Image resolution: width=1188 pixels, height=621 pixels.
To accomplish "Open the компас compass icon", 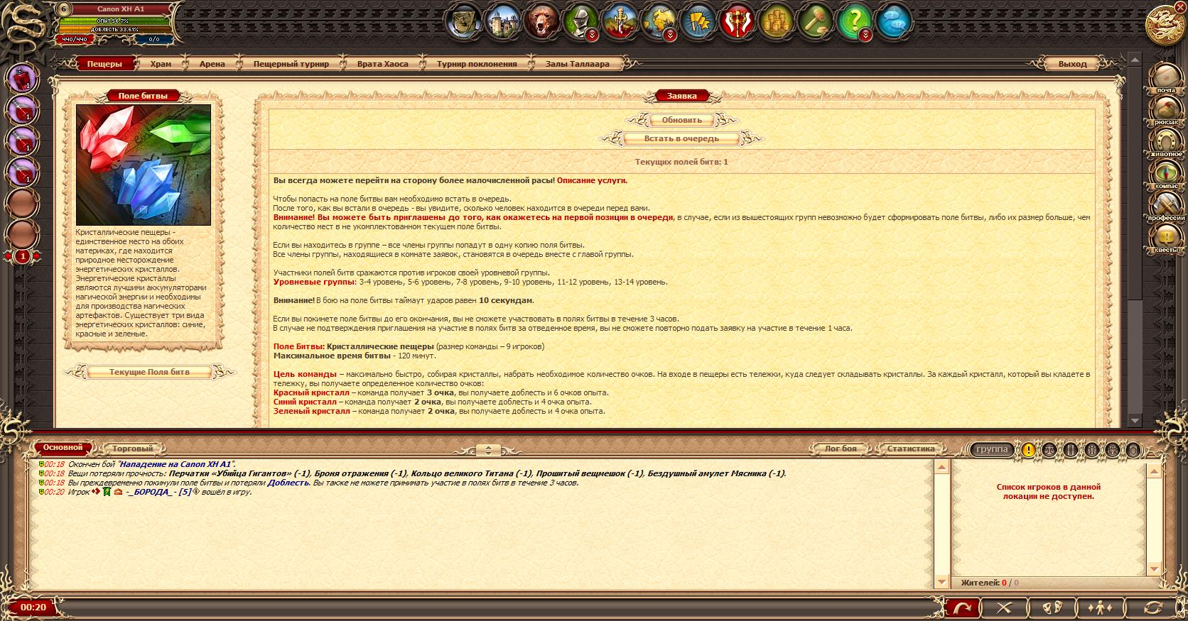I will click(1165, 173).
